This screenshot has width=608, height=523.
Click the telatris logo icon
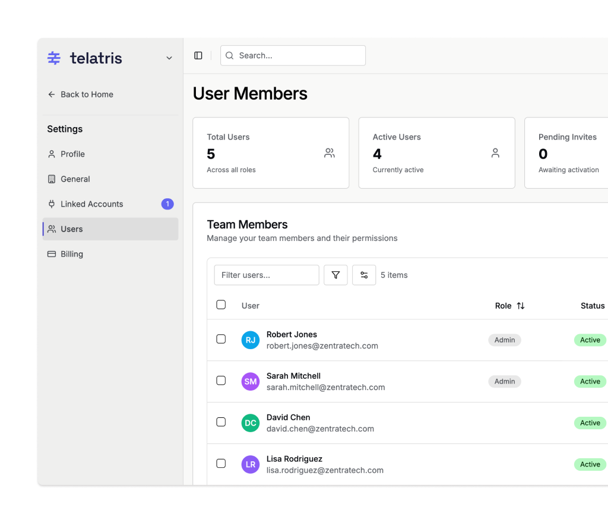click(x=53, y=58)
